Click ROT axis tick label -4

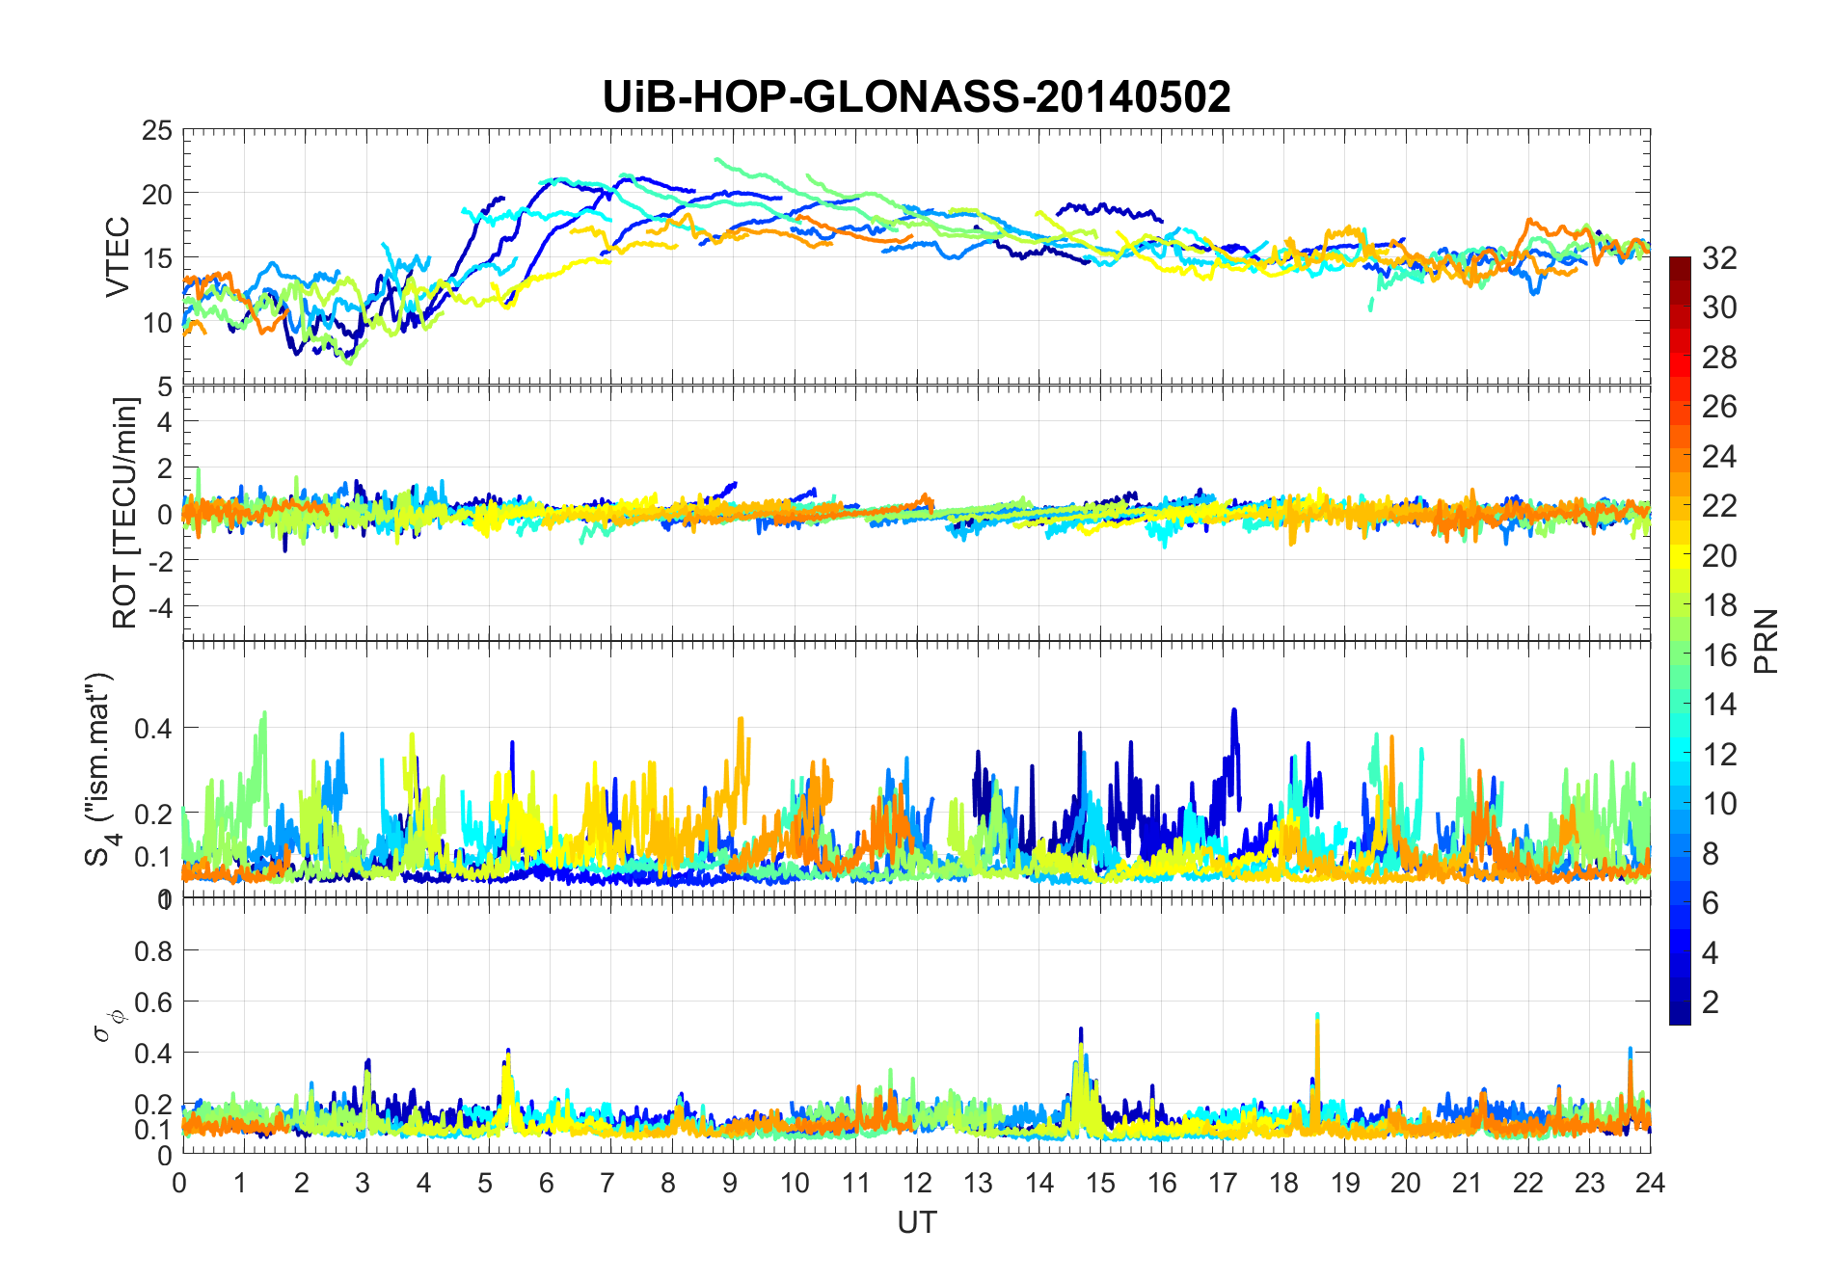tap(163, 608)
